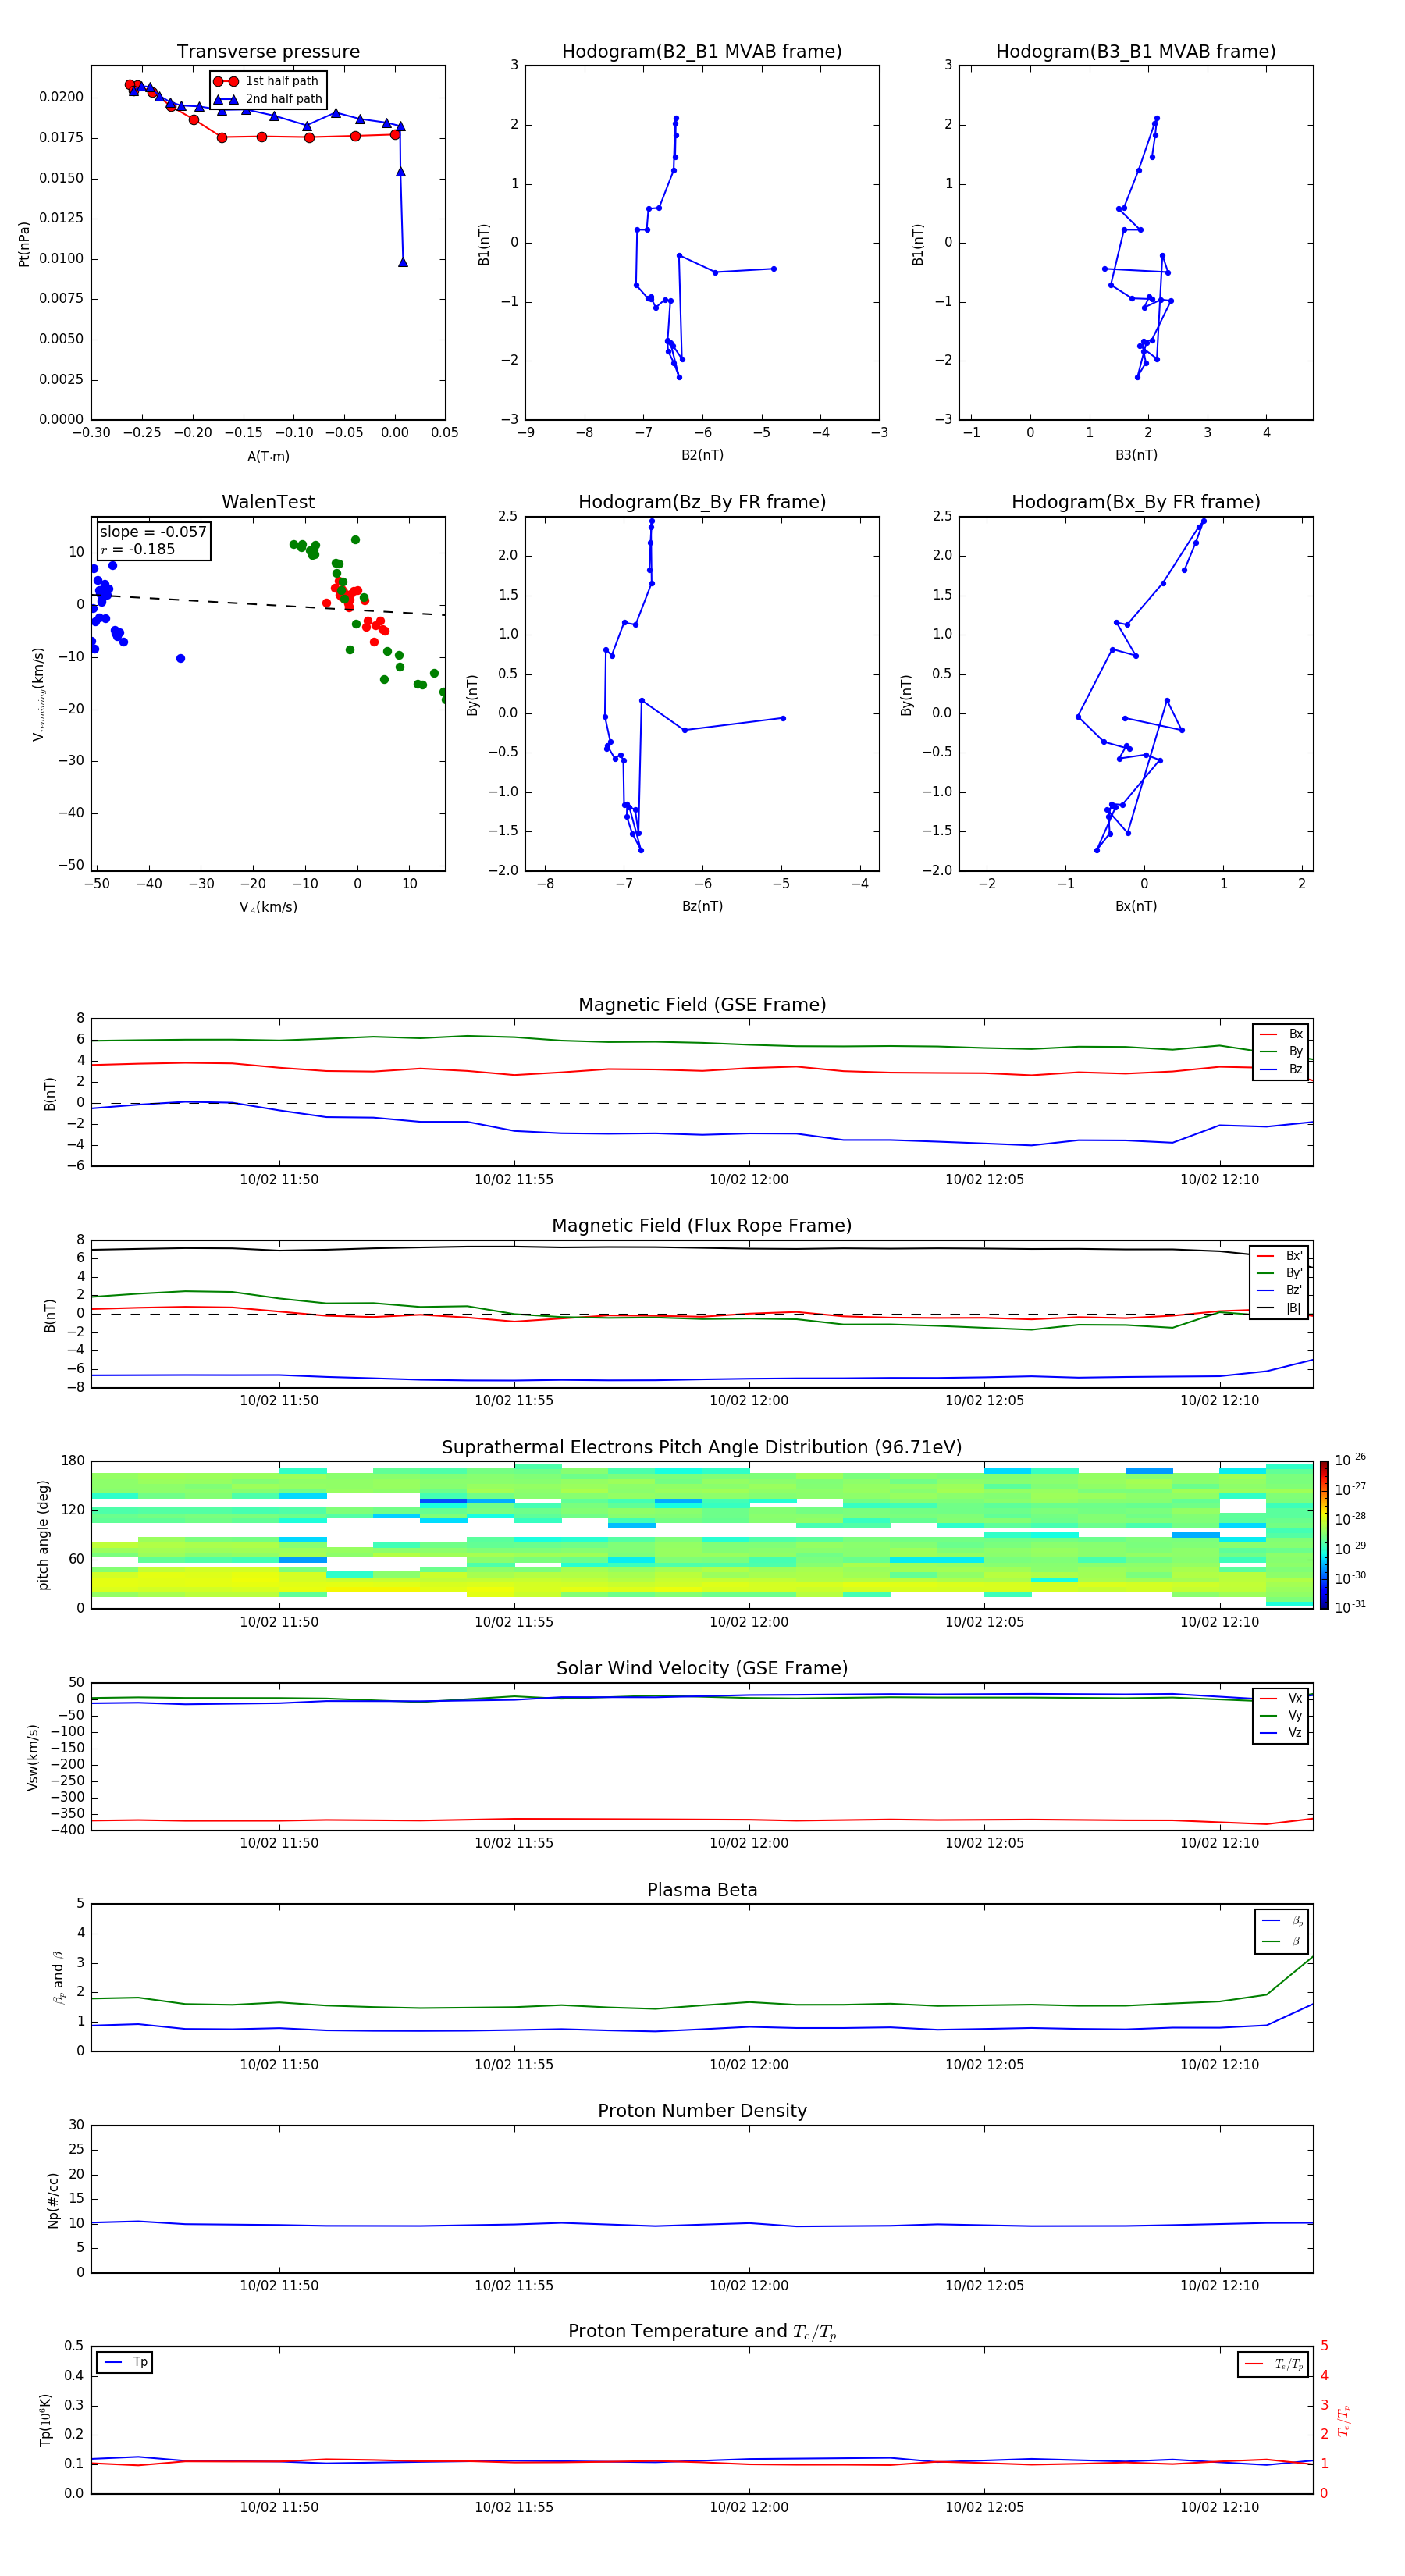Click 10/02 12:00 tick under Plasma Beta plot
The height and width of the screenshot is (2576, 1405).
749,2064
